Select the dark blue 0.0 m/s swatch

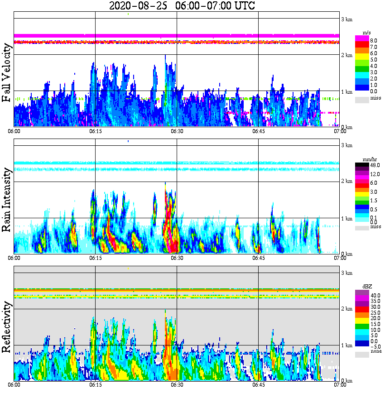click(362, 88)
